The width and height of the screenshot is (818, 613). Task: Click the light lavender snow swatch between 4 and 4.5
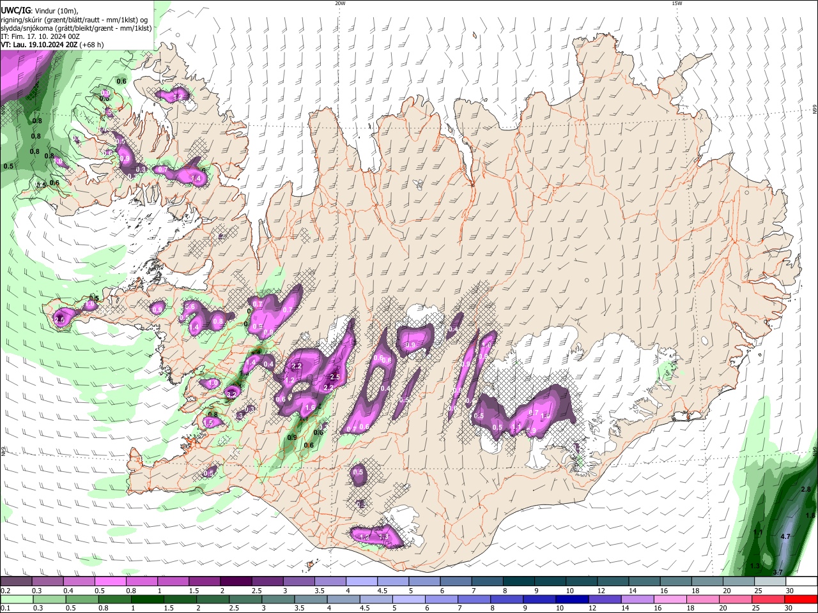361,581
